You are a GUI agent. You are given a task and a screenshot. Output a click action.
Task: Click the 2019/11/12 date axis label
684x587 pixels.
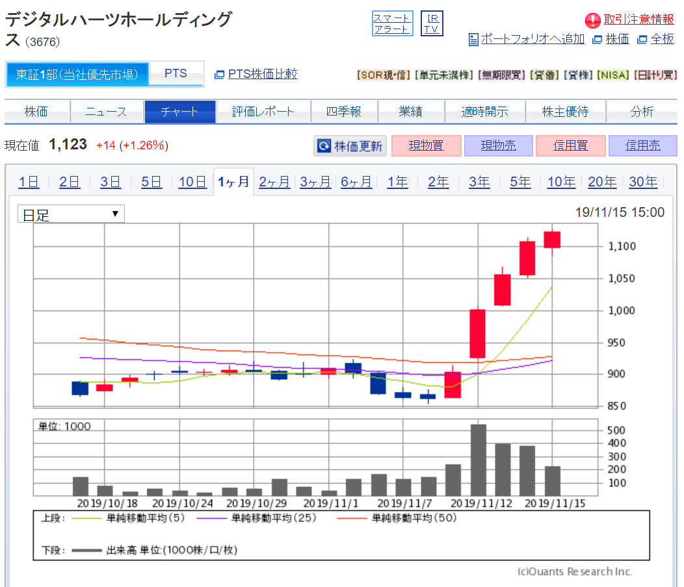(x=481, y=503)
